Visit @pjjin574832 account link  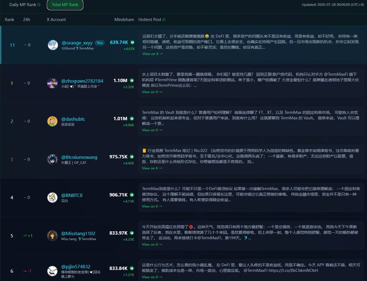pos(76,267)
